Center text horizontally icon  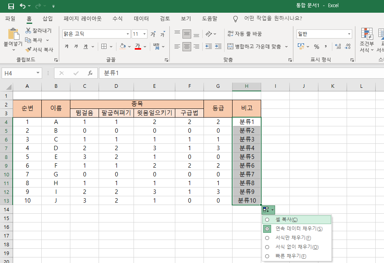point(187,46)
